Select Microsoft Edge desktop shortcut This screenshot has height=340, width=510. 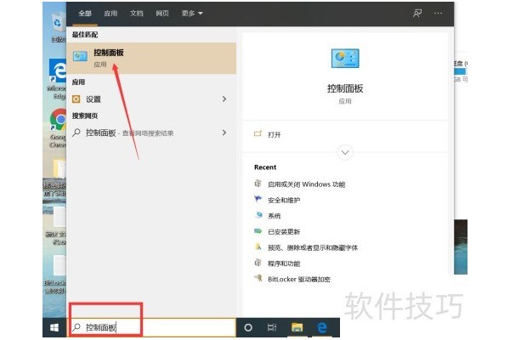click(57, 79)
